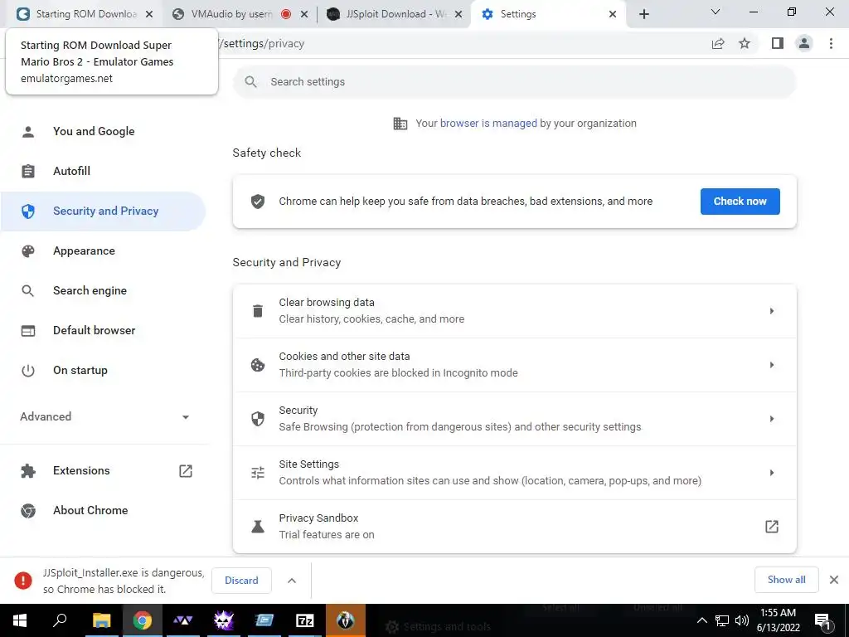Open Site Settings row
849x637 pixels.
tap(514, 472)
